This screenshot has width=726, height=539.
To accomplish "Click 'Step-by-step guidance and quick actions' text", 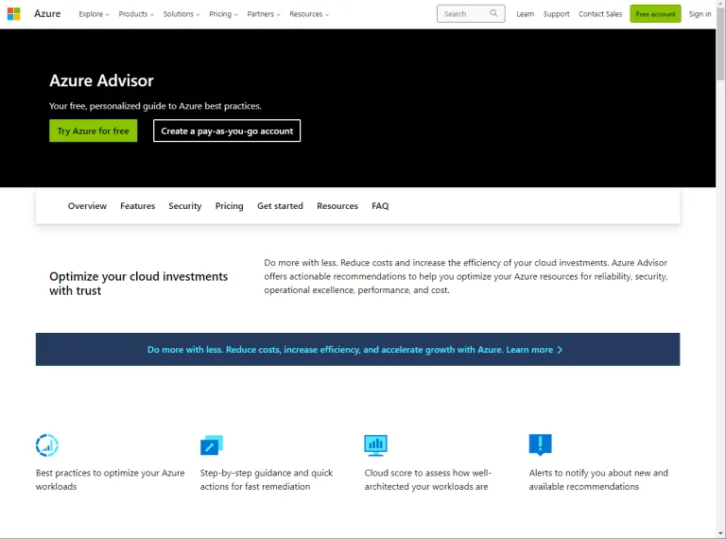I will (x=267, y=479).
